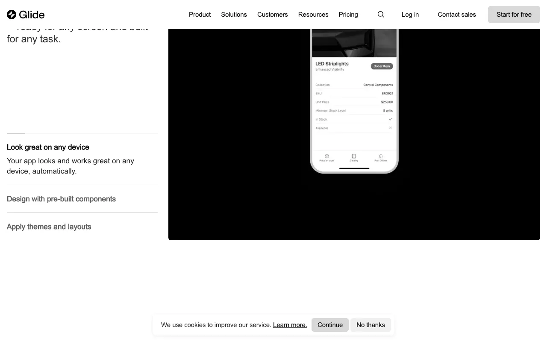Expand Design with pre-built components

pyautogui.click(x=61, y=199)
